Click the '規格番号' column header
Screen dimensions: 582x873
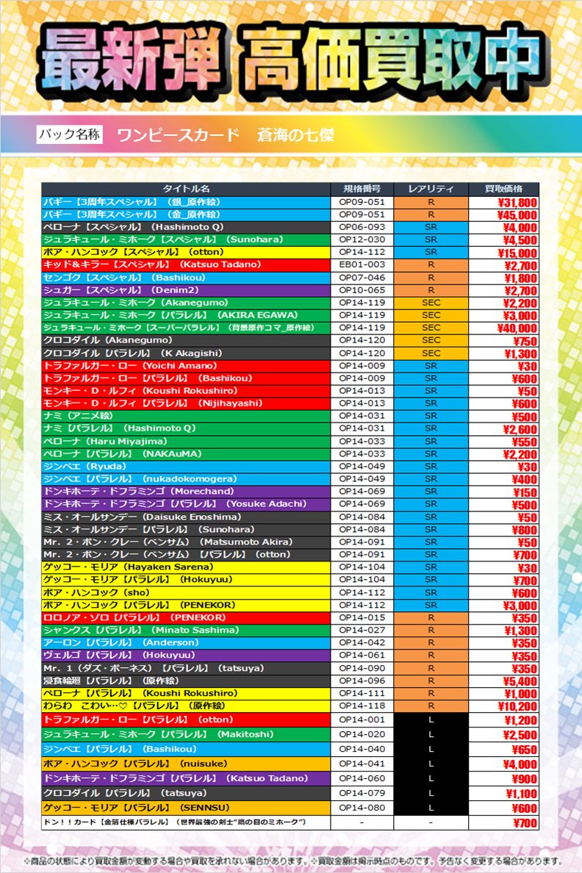click(362, 189)
